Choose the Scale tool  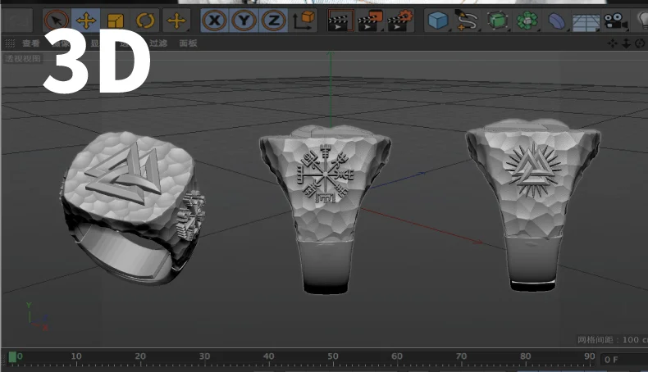115,20
